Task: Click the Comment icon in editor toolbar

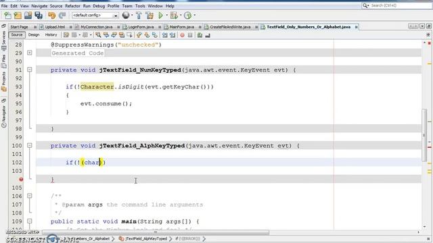Action: [x=200, y=35]
